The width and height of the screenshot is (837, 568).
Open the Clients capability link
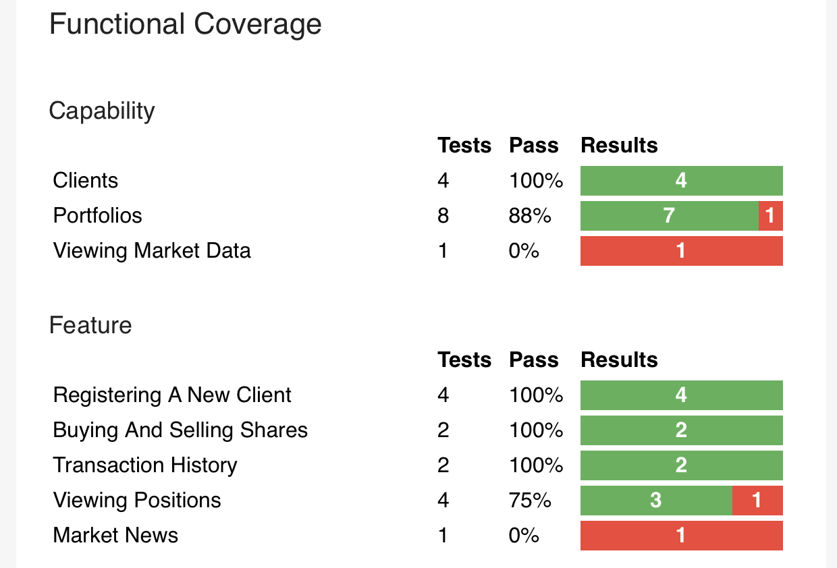(86, 181)
